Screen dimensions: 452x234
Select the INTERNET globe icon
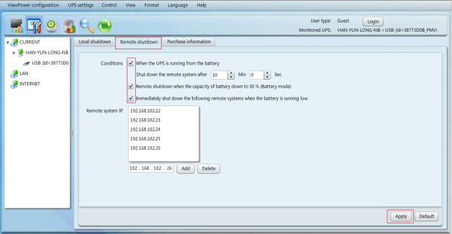point(14,84)
